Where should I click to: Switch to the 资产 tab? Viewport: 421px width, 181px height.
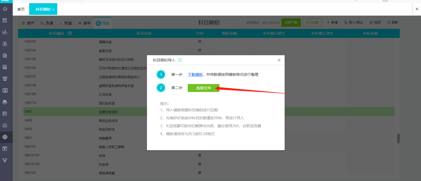pos(28,23)
